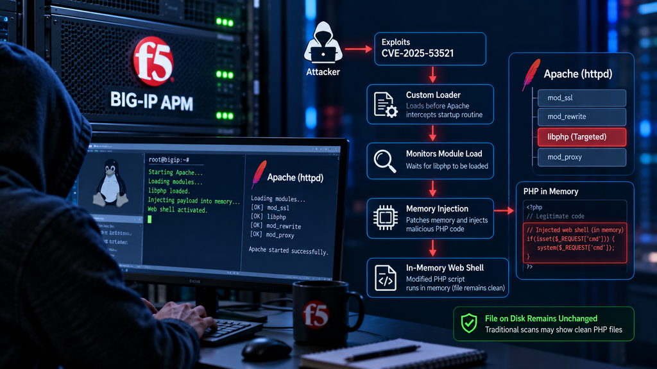Click the Tux penguin on the monitor
657x369 pixels.
click(110, 183)
